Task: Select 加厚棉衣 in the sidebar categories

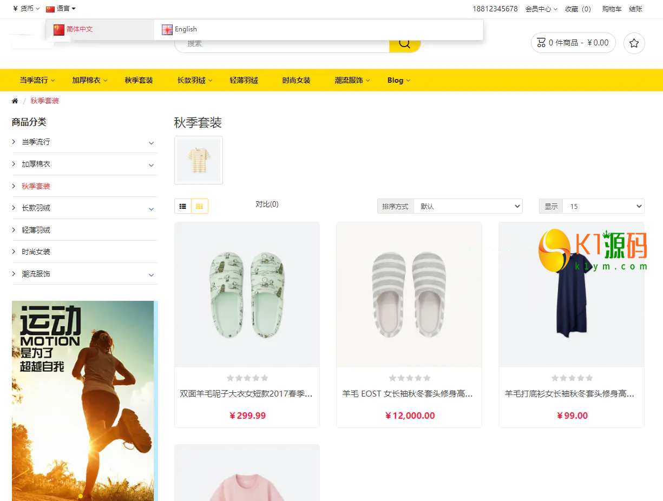Action: click(36, 164)
